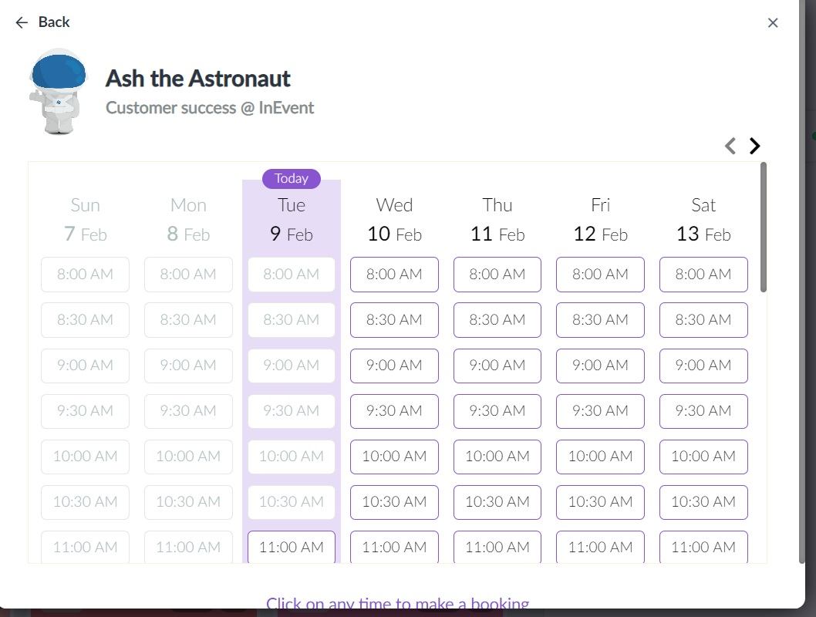Pick 10:30 AM on Fri 12 Feb

tap(600, 501)
